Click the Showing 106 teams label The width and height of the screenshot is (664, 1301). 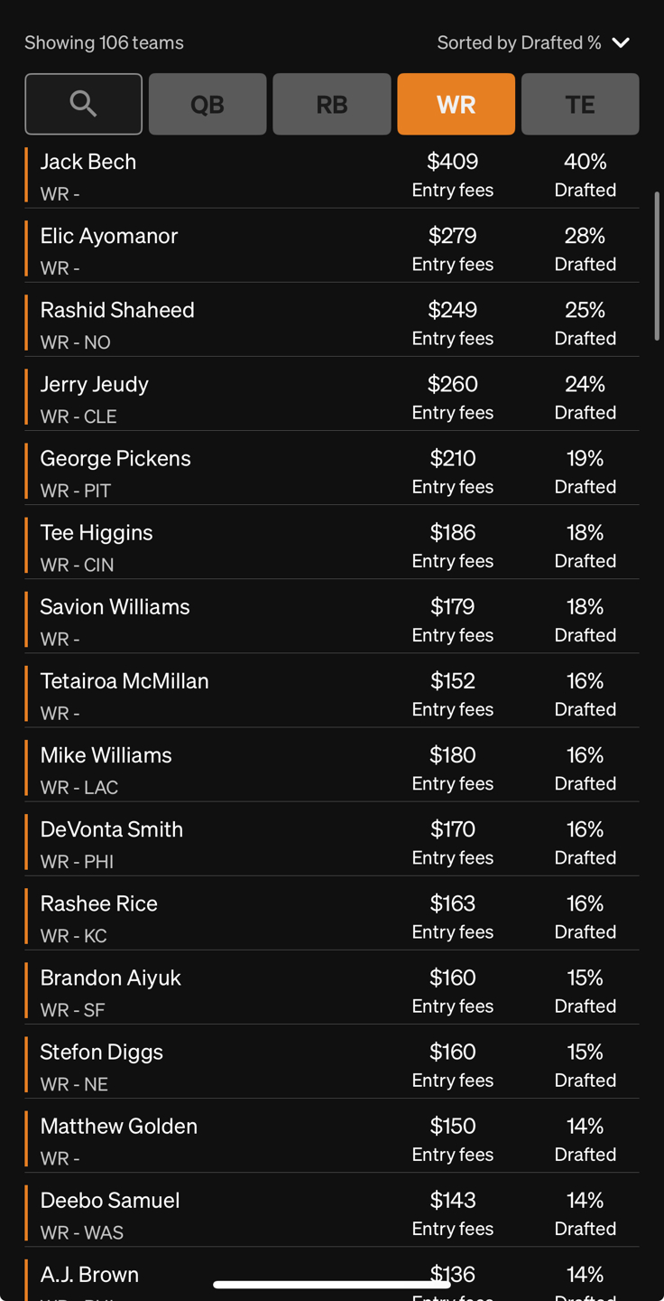coord(104,42)
